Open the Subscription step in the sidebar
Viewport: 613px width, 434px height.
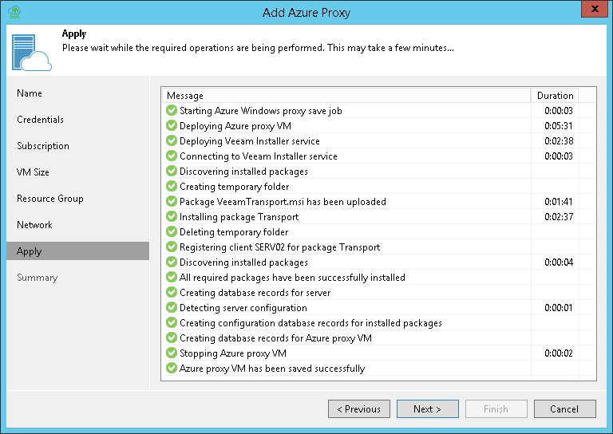tap(43, 146)
